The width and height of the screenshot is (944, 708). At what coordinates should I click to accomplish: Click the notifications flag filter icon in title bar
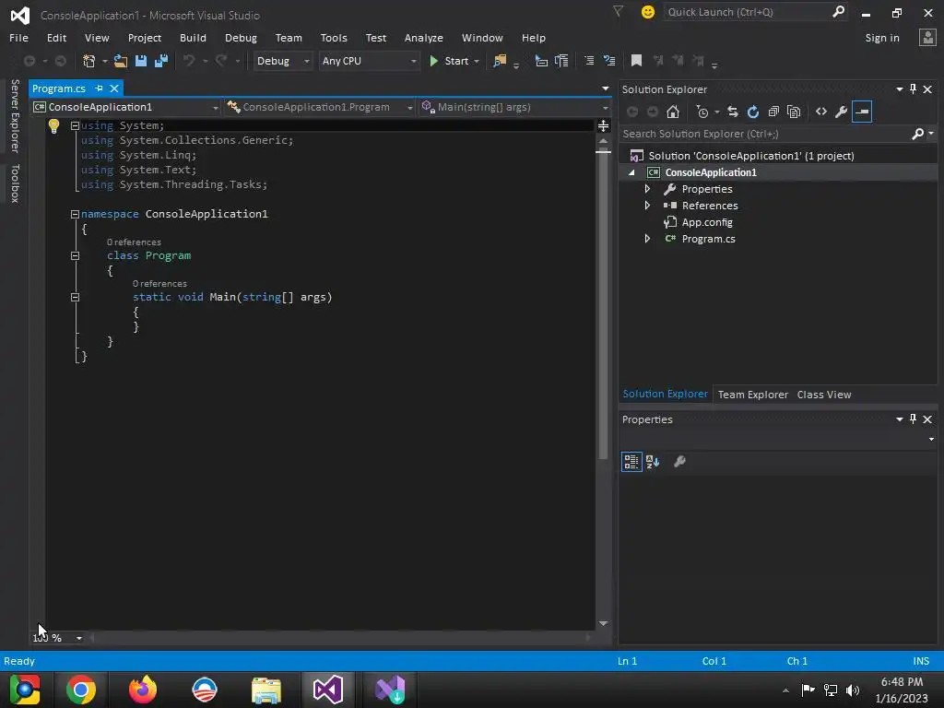click(618, 11)
